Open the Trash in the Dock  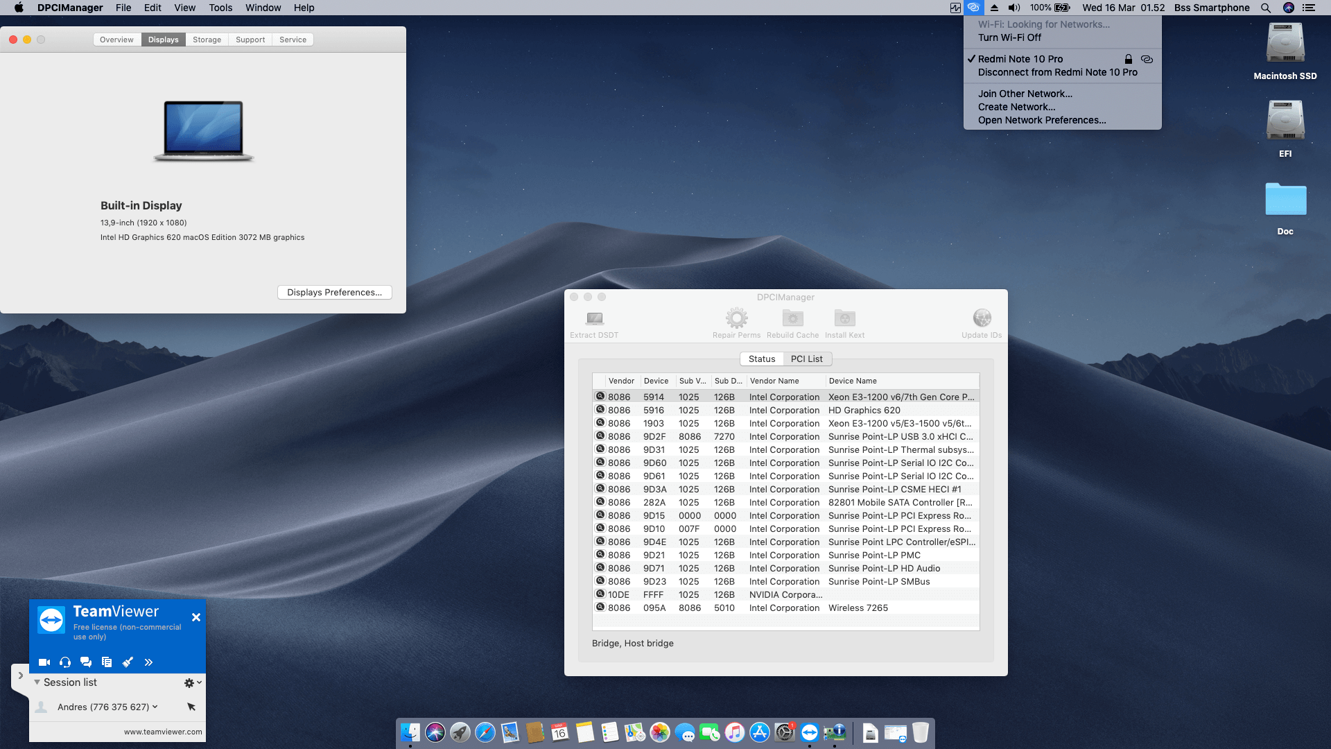(x=921, y=732)
